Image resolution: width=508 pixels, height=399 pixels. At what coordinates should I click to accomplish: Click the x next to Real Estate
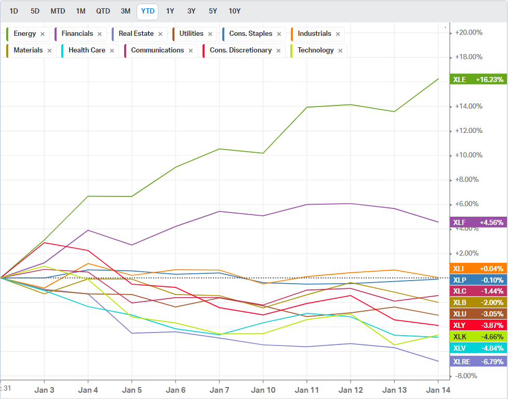click(x=160, y=34)
